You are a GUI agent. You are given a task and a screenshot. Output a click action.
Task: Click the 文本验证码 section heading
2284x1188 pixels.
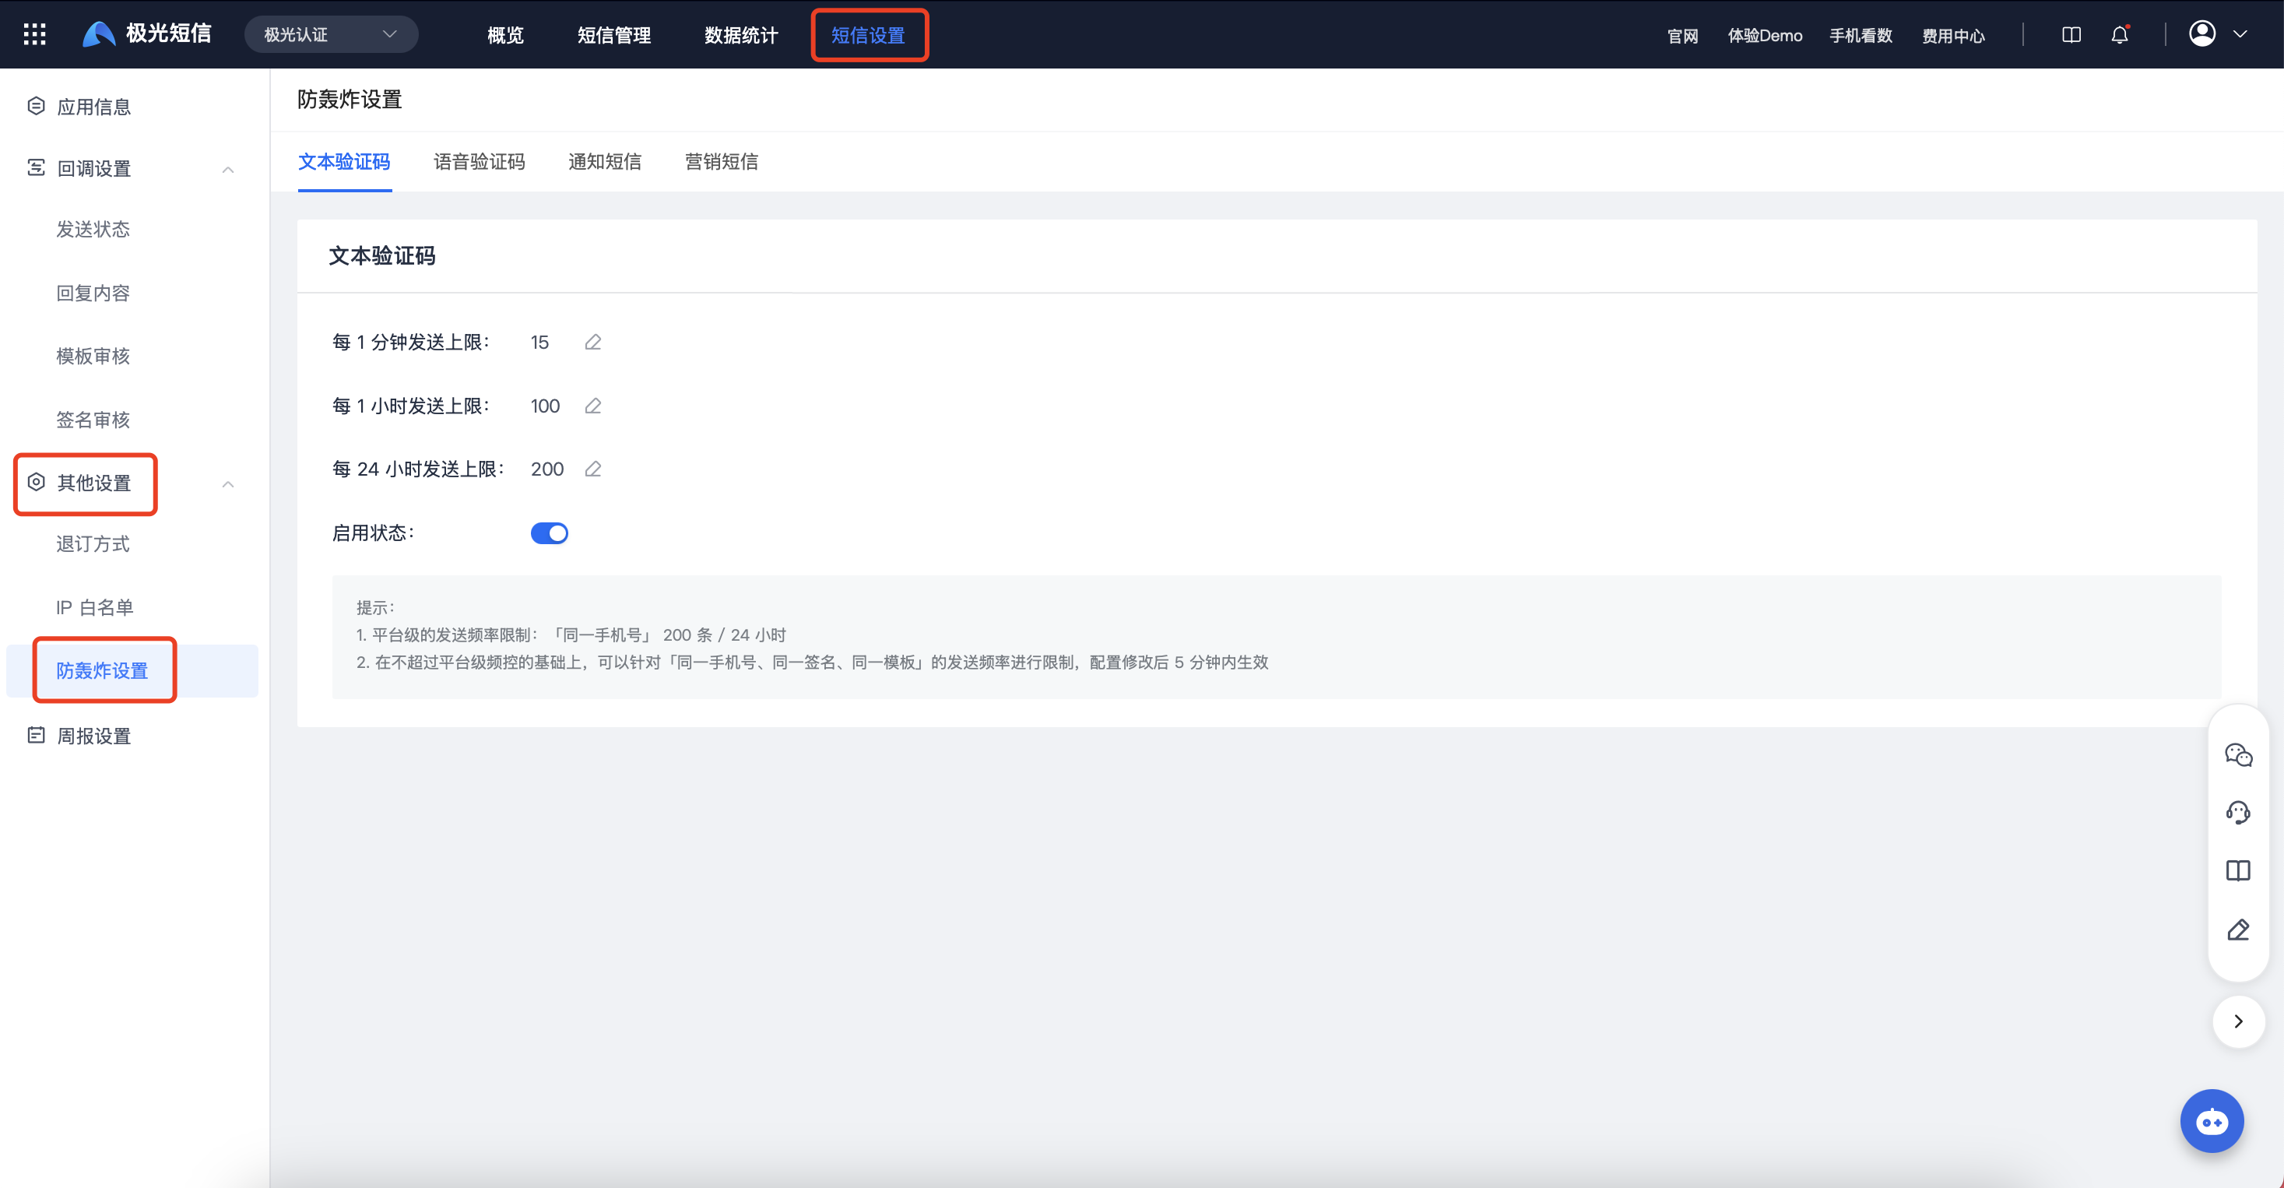click(x=381, y=256)
